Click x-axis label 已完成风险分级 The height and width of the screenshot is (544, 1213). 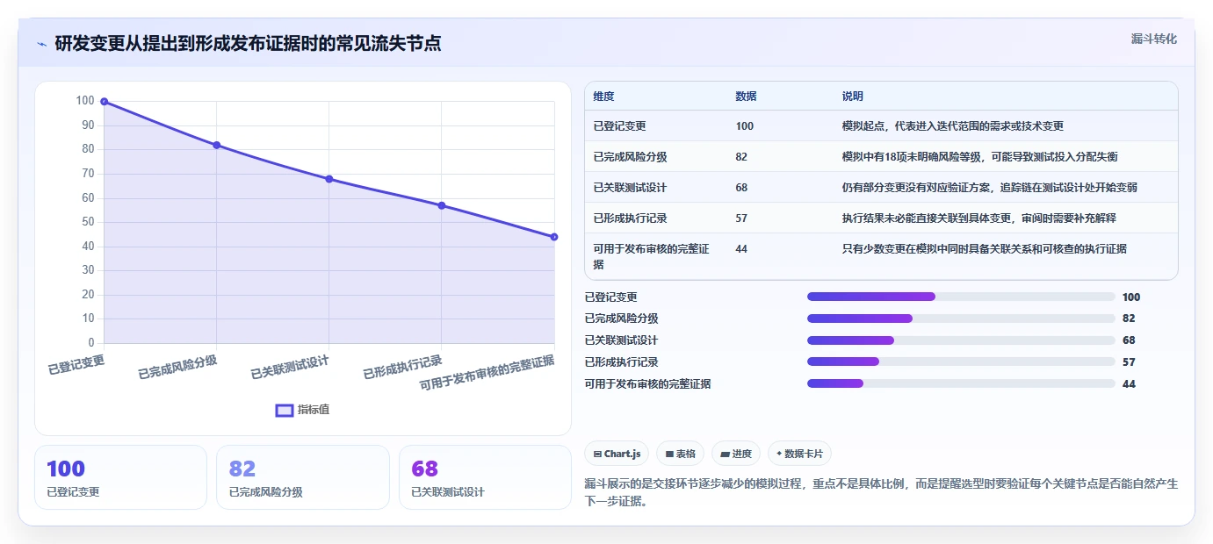point(177,368)
